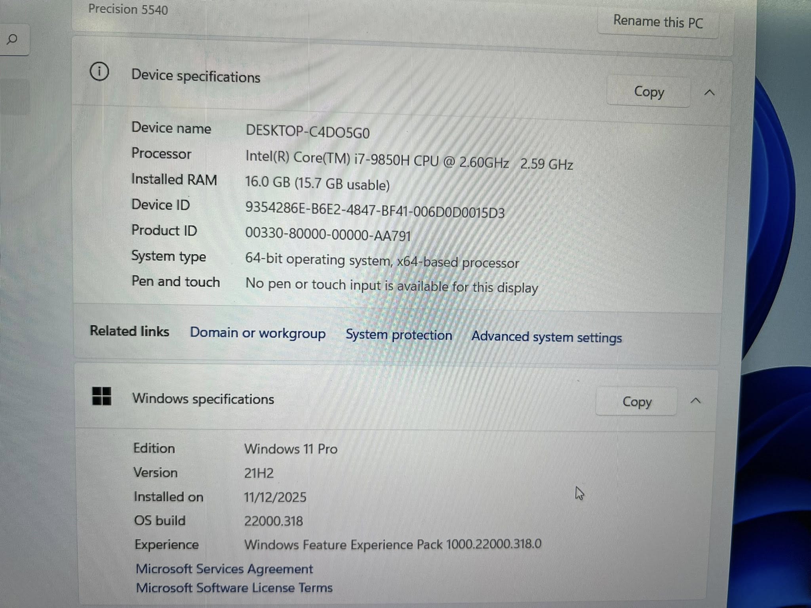Collapse the Device specifications section chevron
This screenshot has width=811, height=608.
[x=709, y=93]
